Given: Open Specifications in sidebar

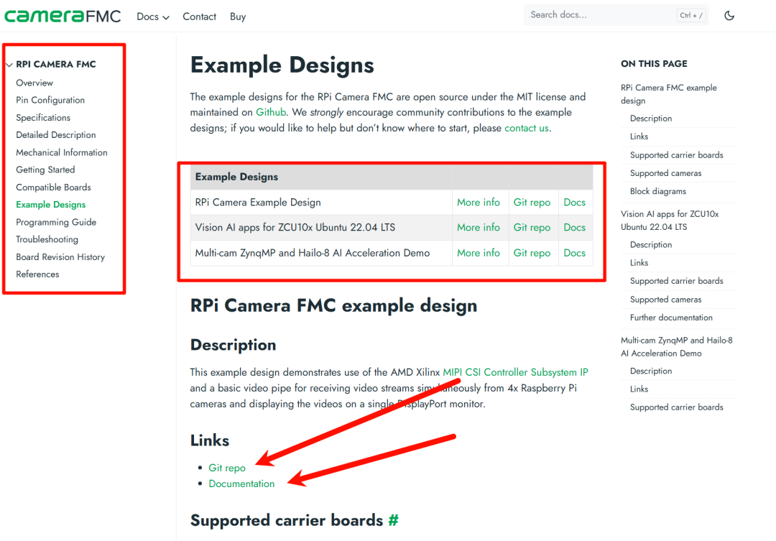Looking at the screenshot, I should click(x=43, y=118).
